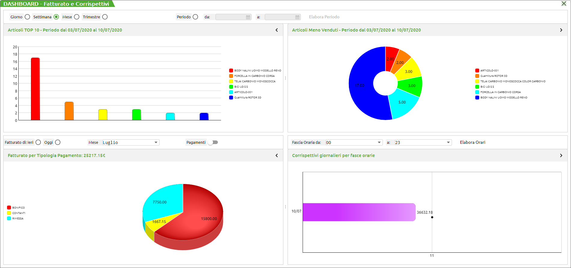Click left chevron on Fatturato per Tipologia panel
Image resolution: width=571 pixels, height=268 pixels.
tap(277, 155)
